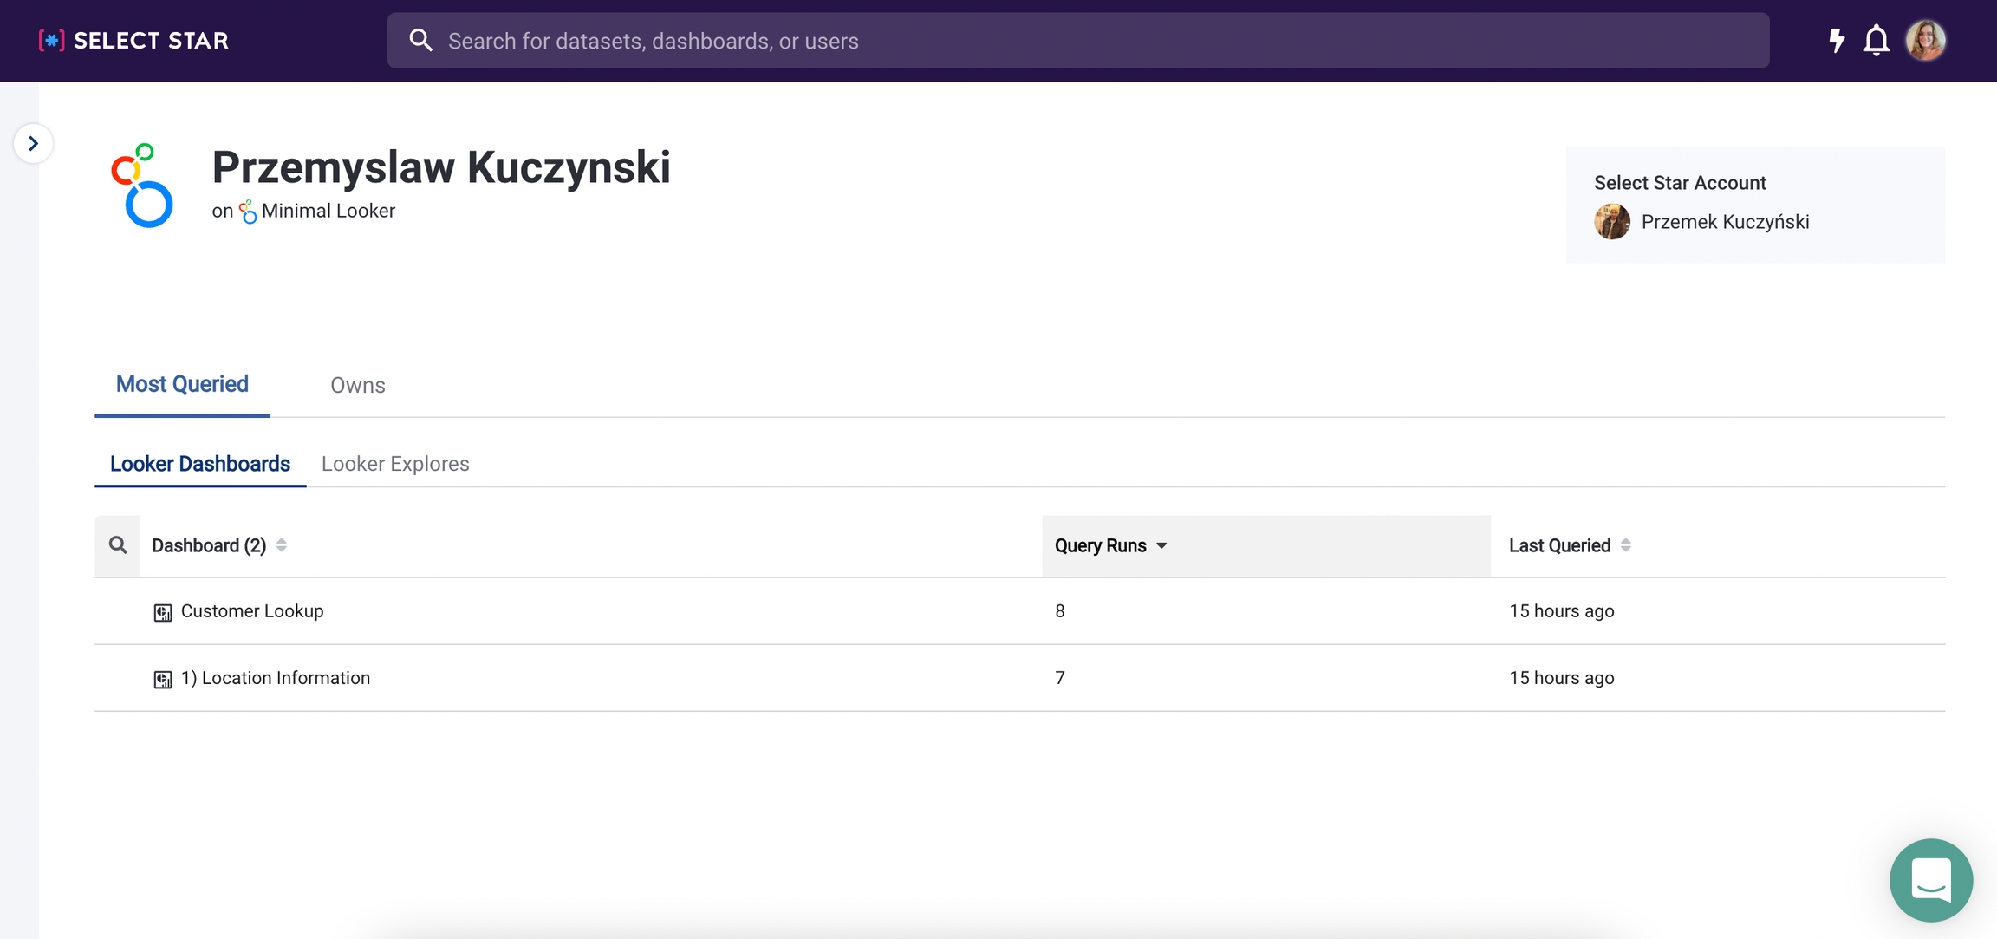Click the Customer Lookup dashboard icon
The width and height of the screenshot is (1997, 939).
click(x=162, y=613)
